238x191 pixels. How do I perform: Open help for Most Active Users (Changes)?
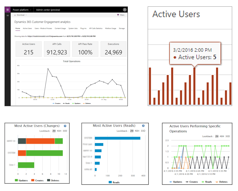point(65,126)
